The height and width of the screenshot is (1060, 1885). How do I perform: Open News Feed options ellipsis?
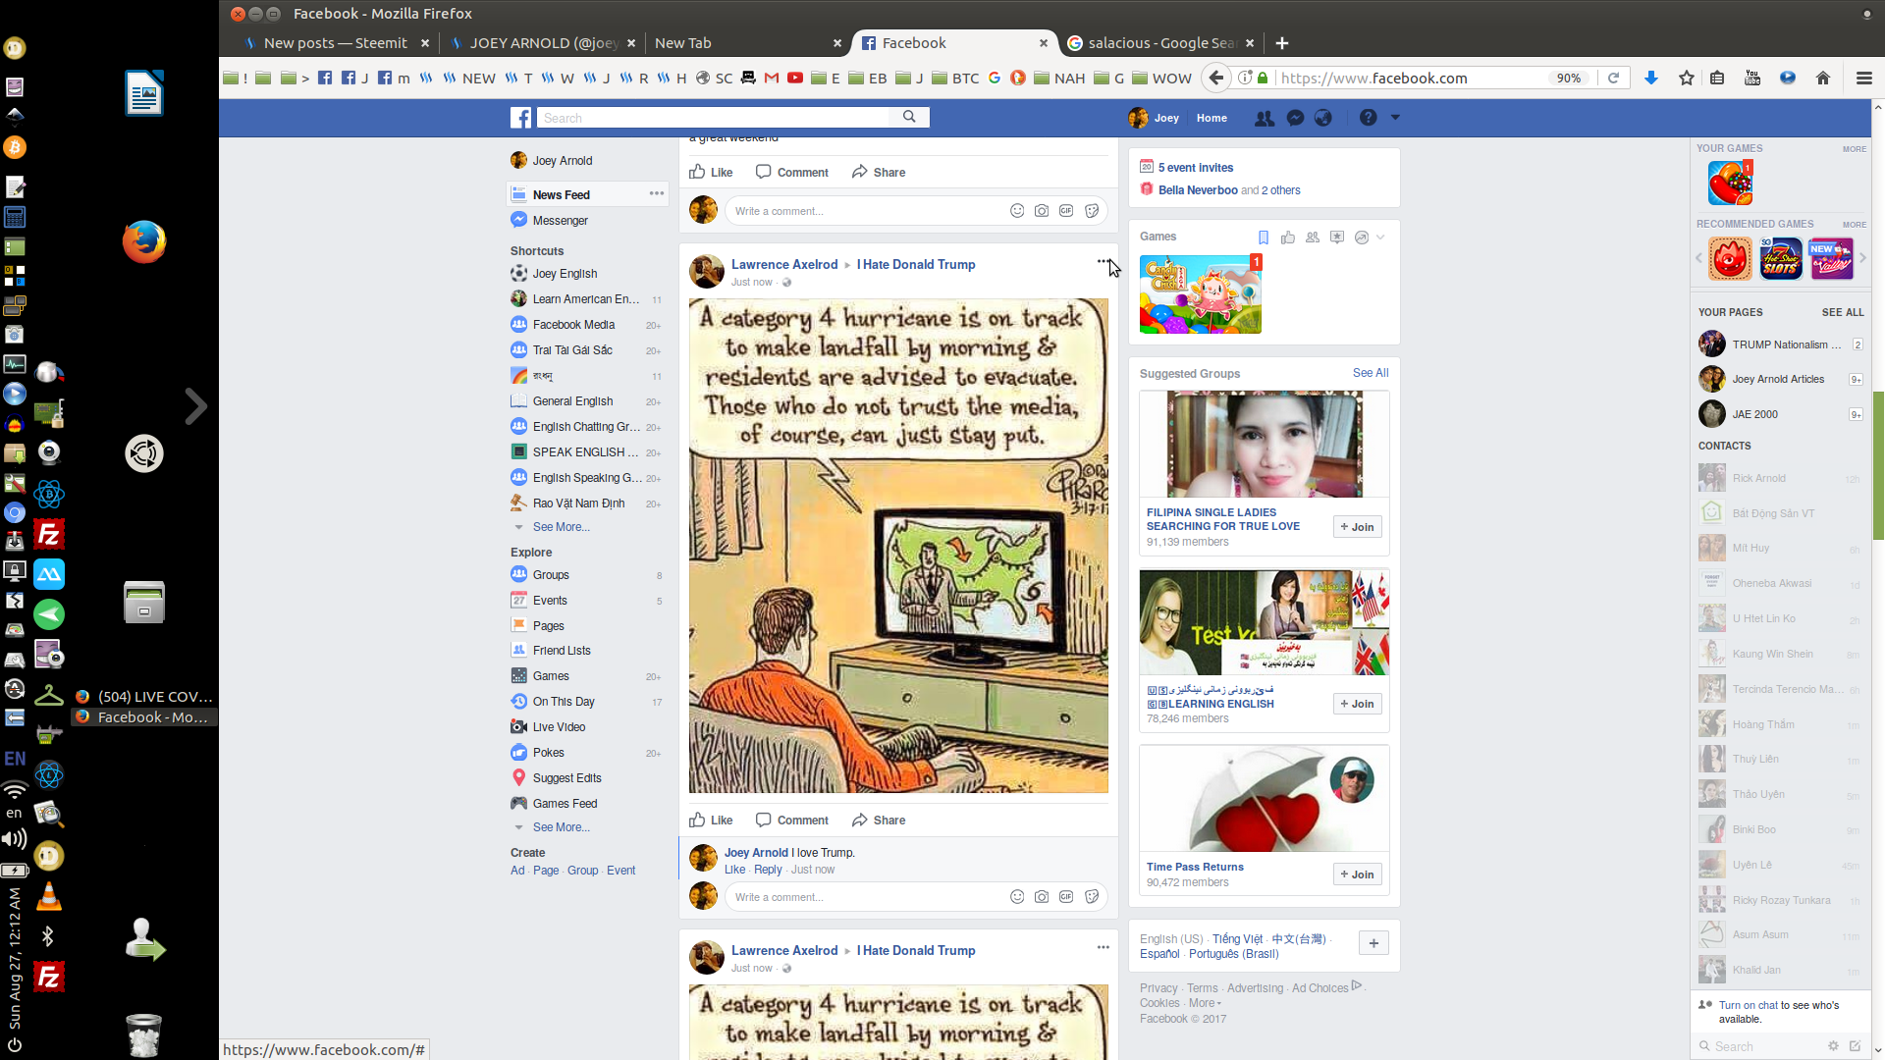pos(657,193)
